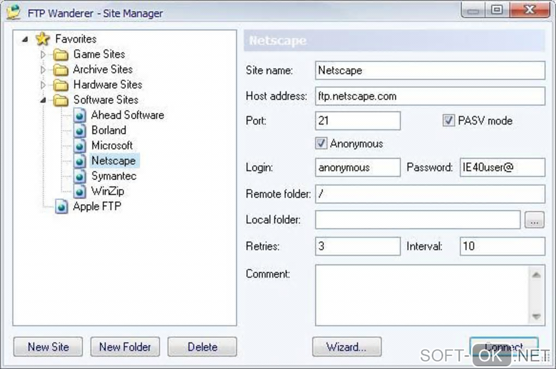Screen dimensions: 556x369
Task: Click the WinZip site globe icon
Action: [x=81, y=192]
